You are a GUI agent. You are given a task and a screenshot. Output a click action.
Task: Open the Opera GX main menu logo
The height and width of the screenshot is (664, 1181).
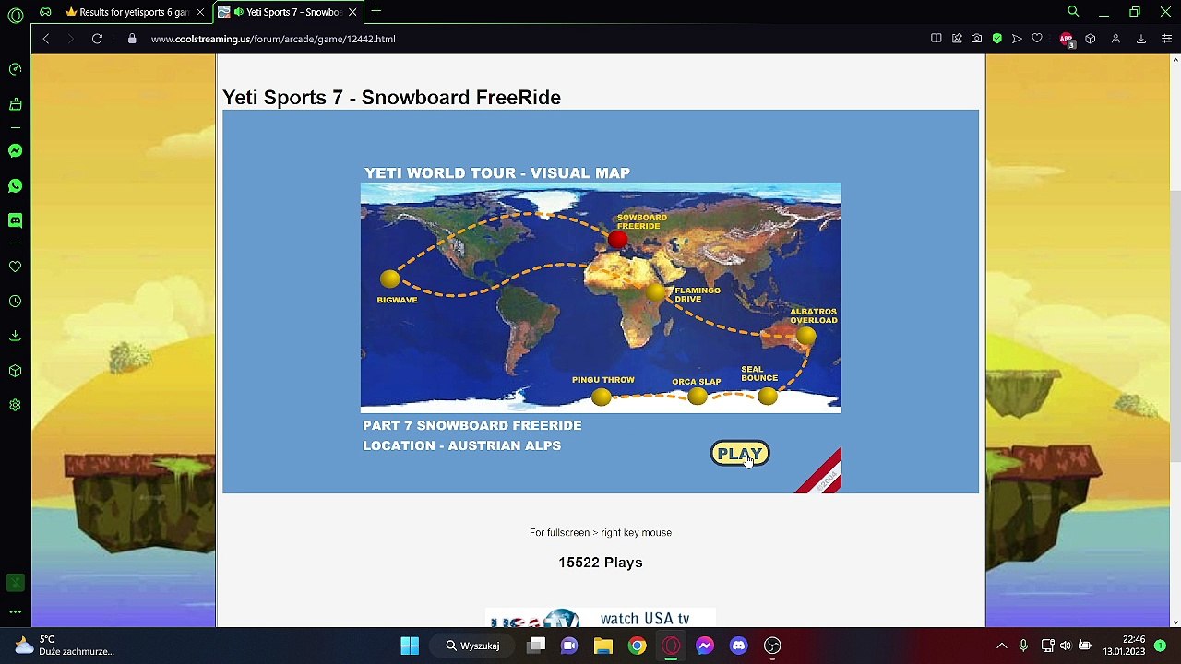pyautogui.click(x=15, y=16)
